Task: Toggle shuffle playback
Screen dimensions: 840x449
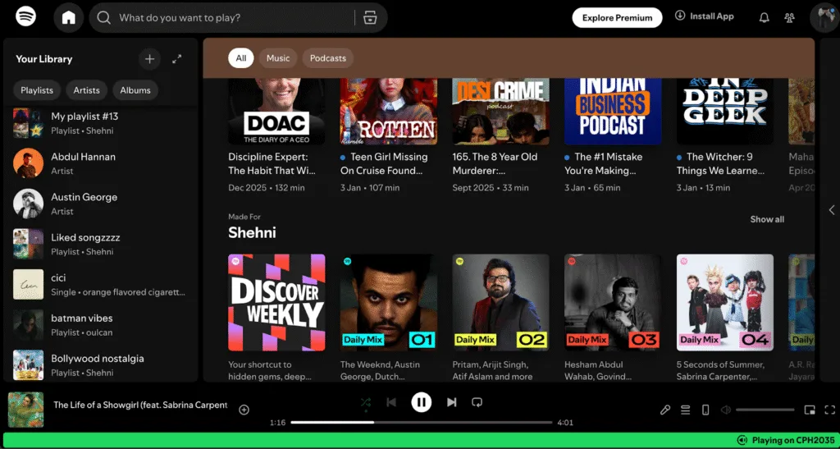Action: [x=366, y=402]
